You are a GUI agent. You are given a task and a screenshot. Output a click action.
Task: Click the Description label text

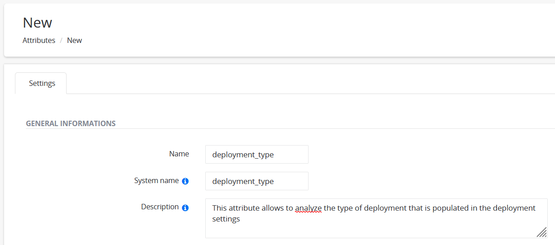(x=160, y=207)
